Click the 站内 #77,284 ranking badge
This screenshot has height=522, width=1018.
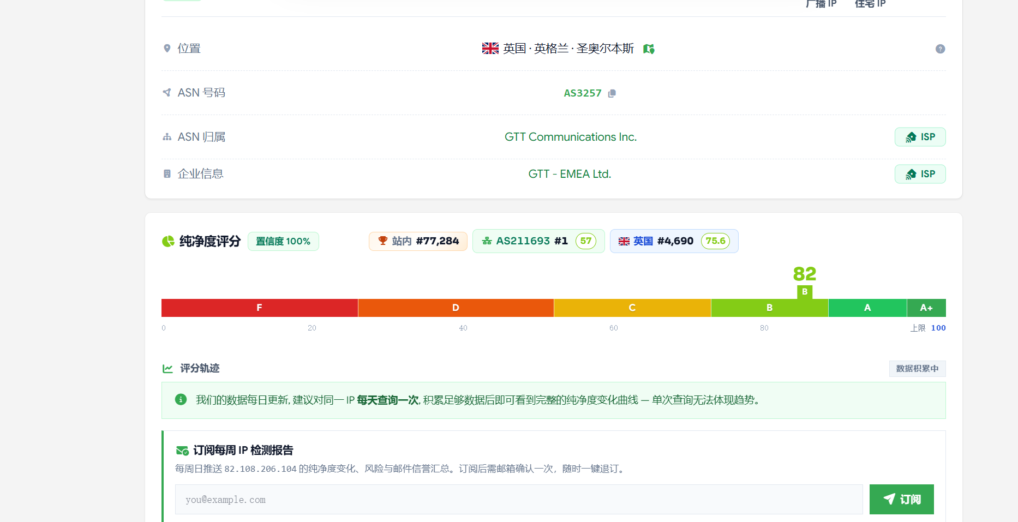click(x=418, y=241)
